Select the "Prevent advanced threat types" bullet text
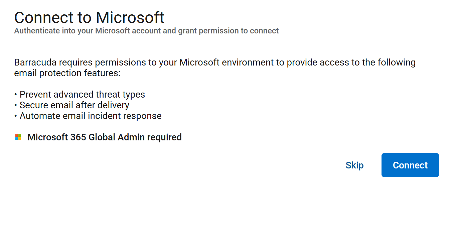 pos(82,95)
